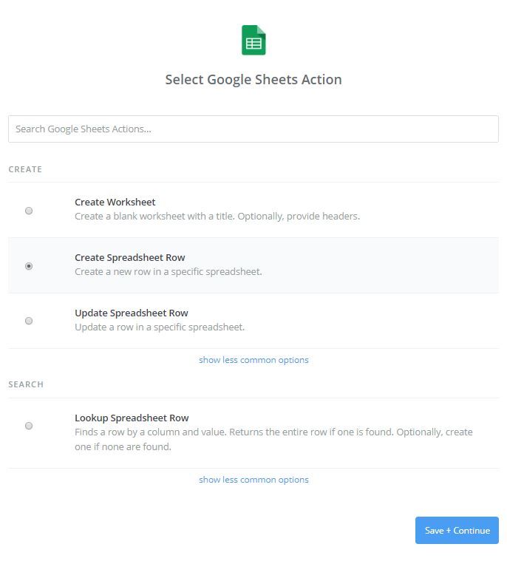
Task: Click the Create Spreadsheet Row option title
Action: pos(130,257)
